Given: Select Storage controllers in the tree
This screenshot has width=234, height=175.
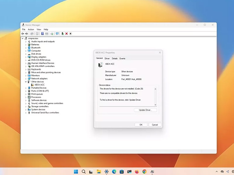Looking at the screenshot, I should click(x=40, y=106).
